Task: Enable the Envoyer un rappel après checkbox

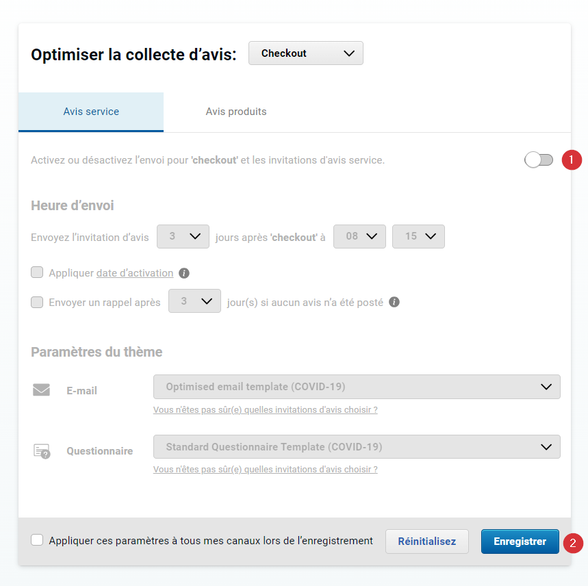Action: [x=37, y=302]
